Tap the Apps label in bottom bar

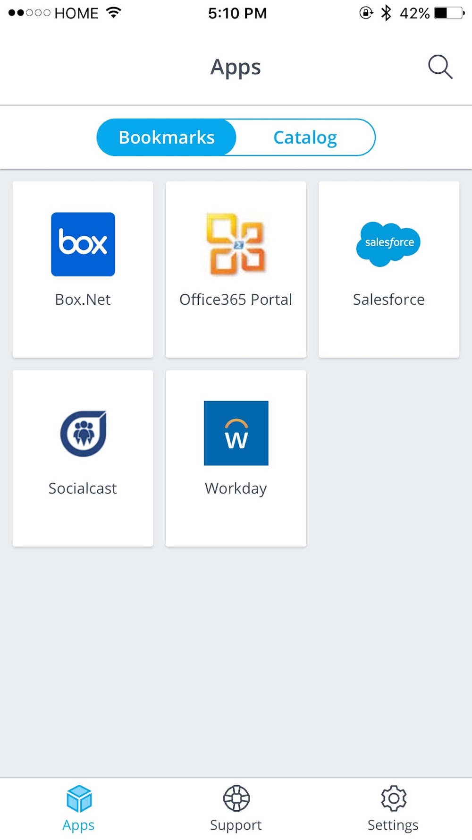pyautogui.click(x=78, y=825)
